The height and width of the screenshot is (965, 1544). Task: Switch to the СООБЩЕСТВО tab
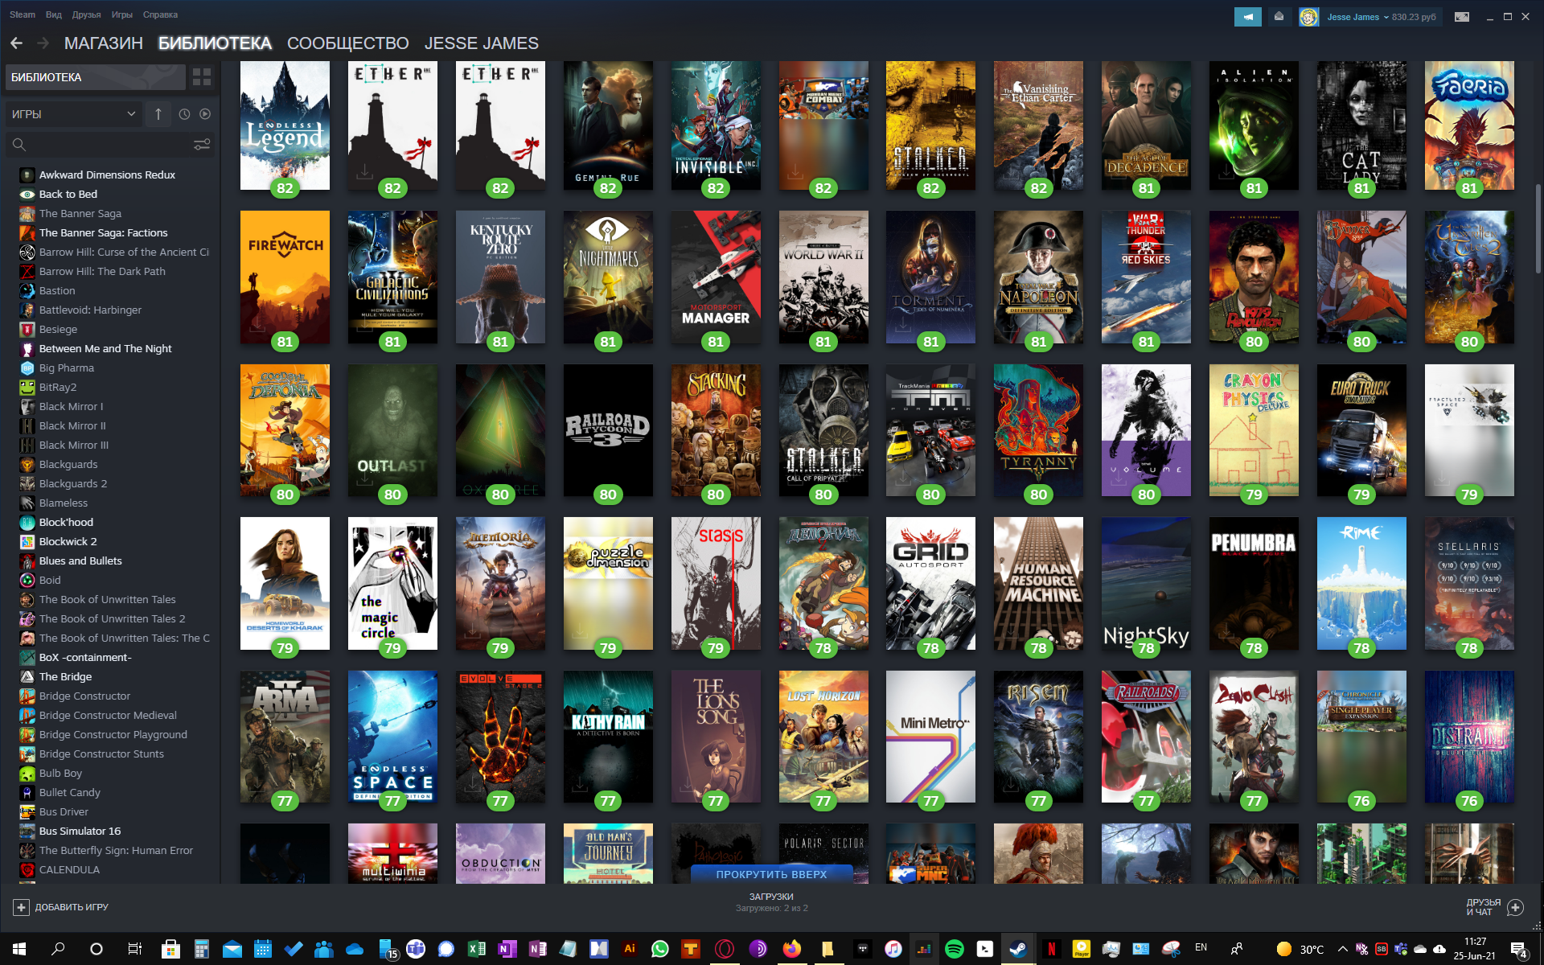(x=348, y=43)
